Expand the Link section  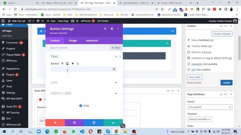(116, 82)
